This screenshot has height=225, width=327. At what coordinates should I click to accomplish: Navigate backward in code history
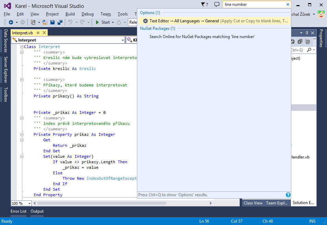(x=11, y=22)
